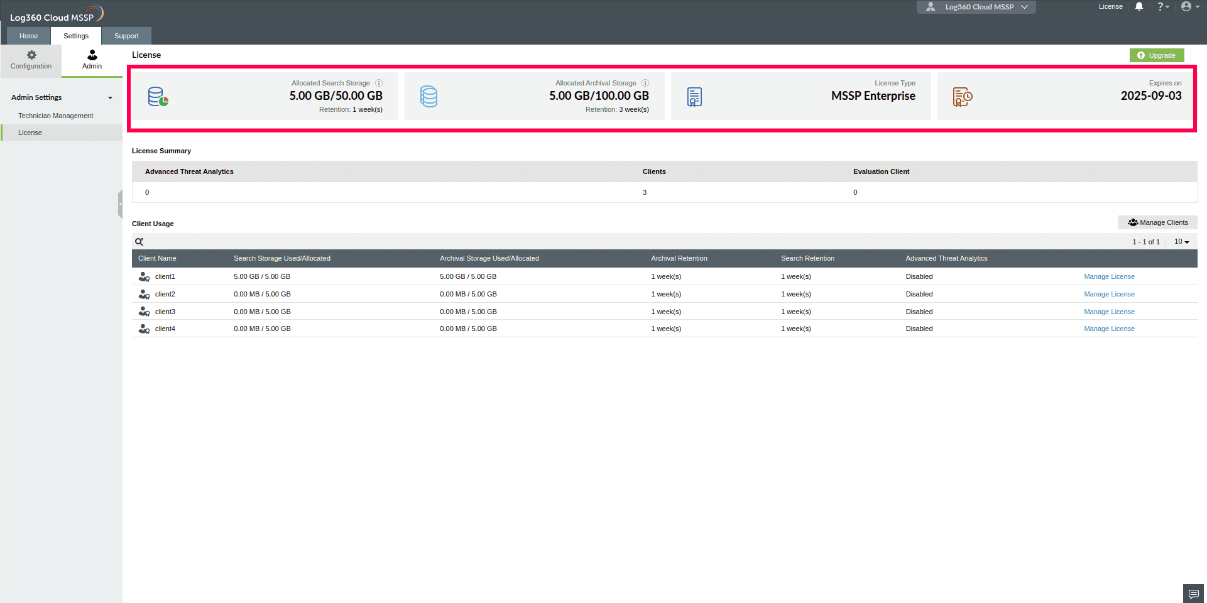1207x603 pixels.
Task: Open Technician Management in sidebar
Action: pyautogui.click(x=56, y=116)
